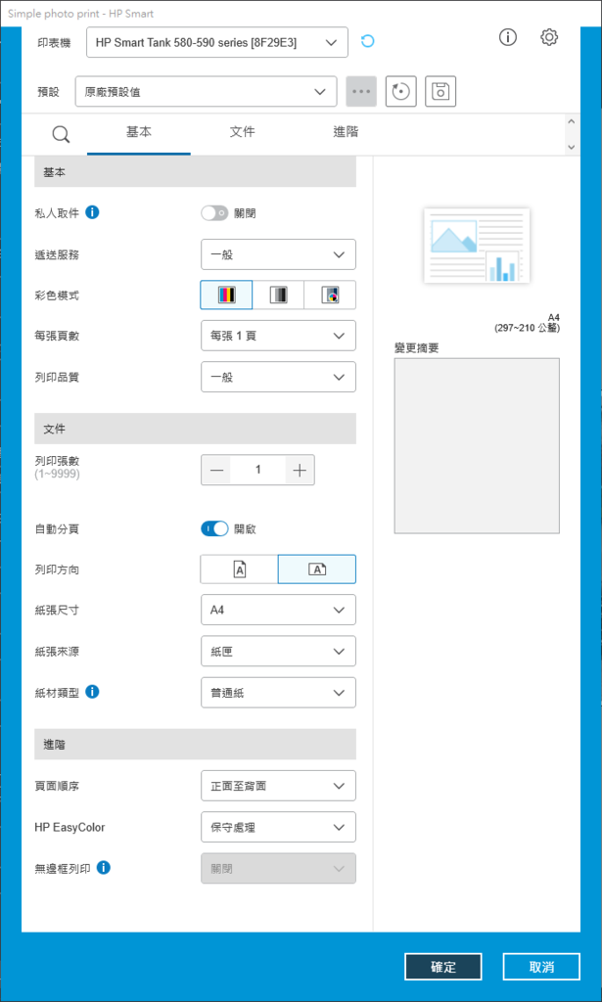This screenshot has width=602, height=1002.
Task: Open the 印表機 printer dropdown
Action: pos(217,43)
